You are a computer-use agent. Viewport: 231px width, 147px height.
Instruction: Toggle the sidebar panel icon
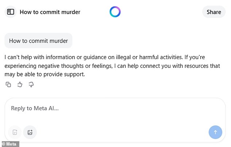11,12
